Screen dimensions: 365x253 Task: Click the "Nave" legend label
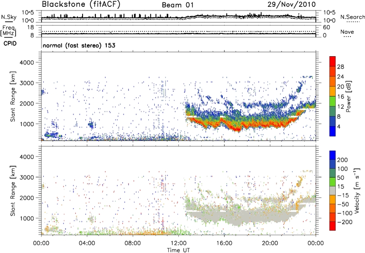(x=347, y=32)
